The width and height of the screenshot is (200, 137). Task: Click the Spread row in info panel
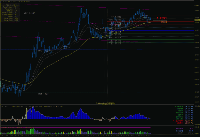pos(12,16)
